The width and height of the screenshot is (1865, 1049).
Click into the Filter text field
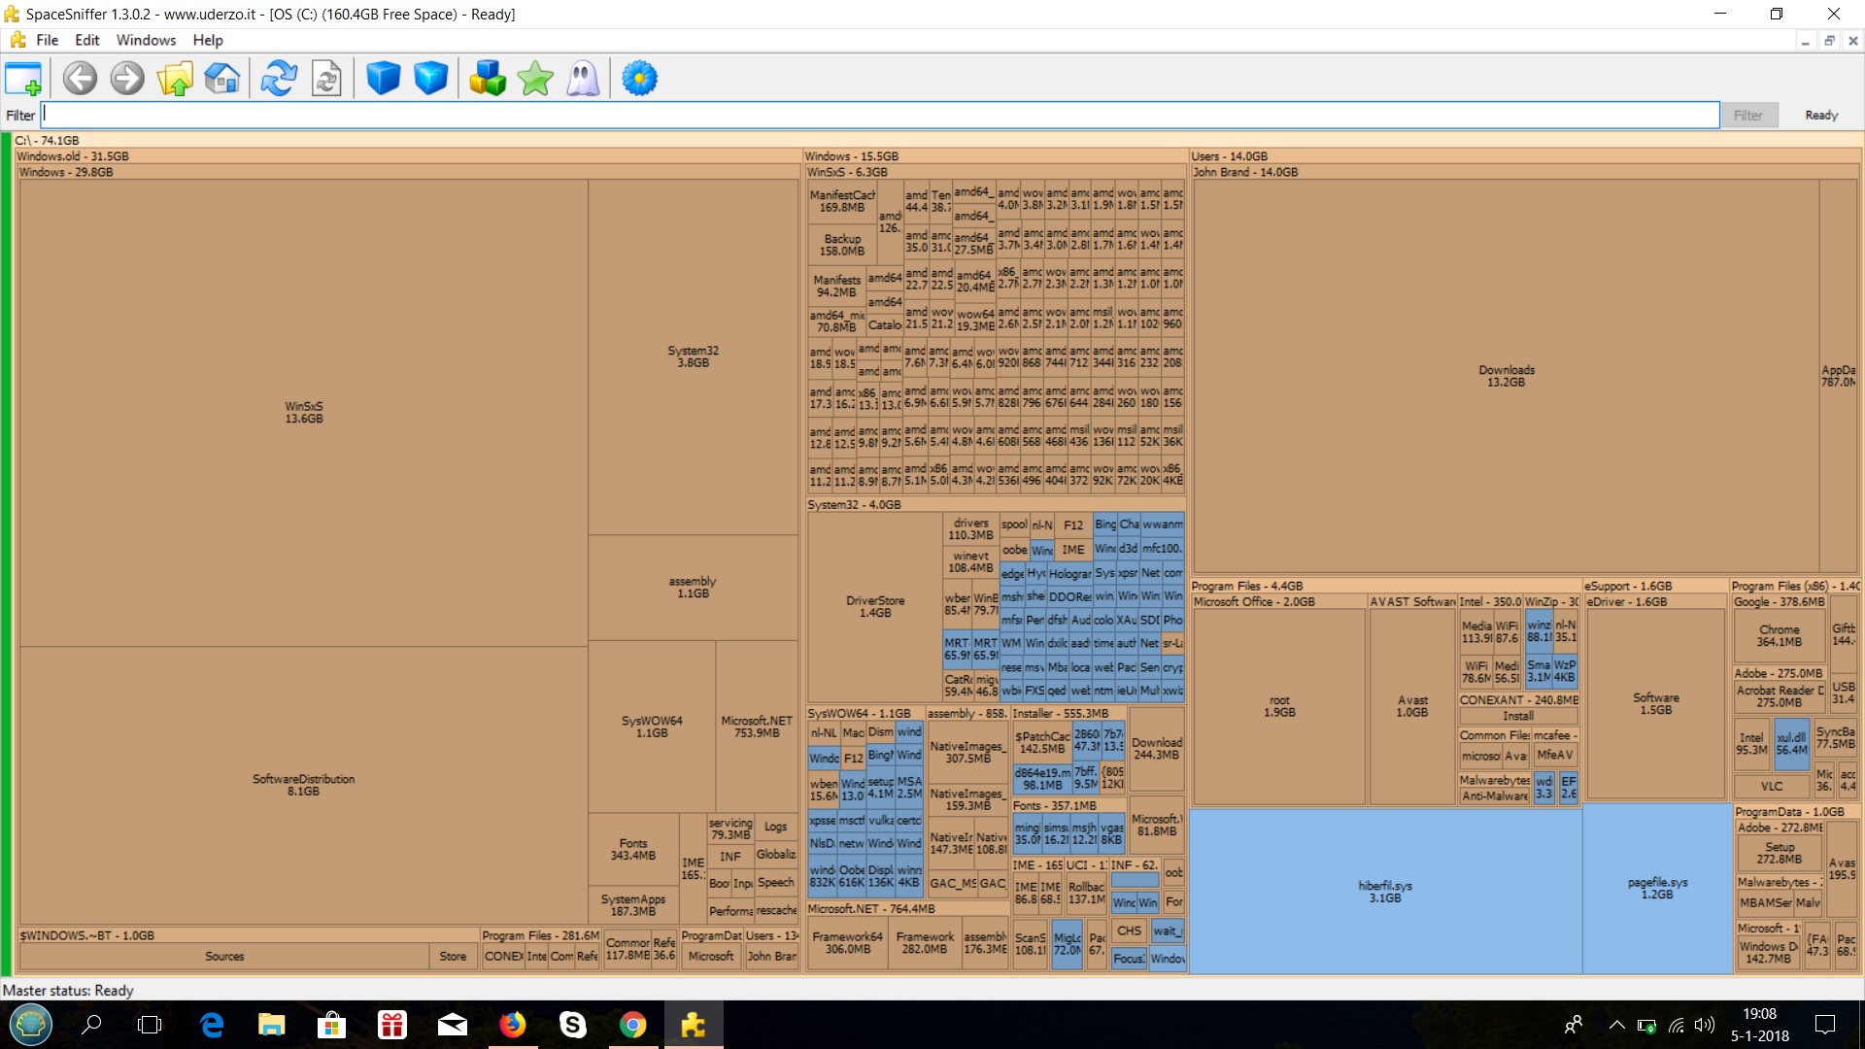[879, 115]
